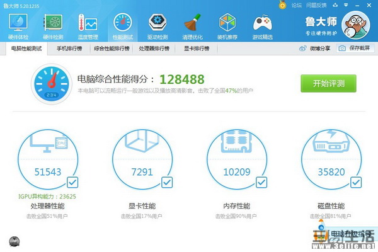
Task: Uncheck the 处理器性能 test checkbox
Action: point(72,182)
